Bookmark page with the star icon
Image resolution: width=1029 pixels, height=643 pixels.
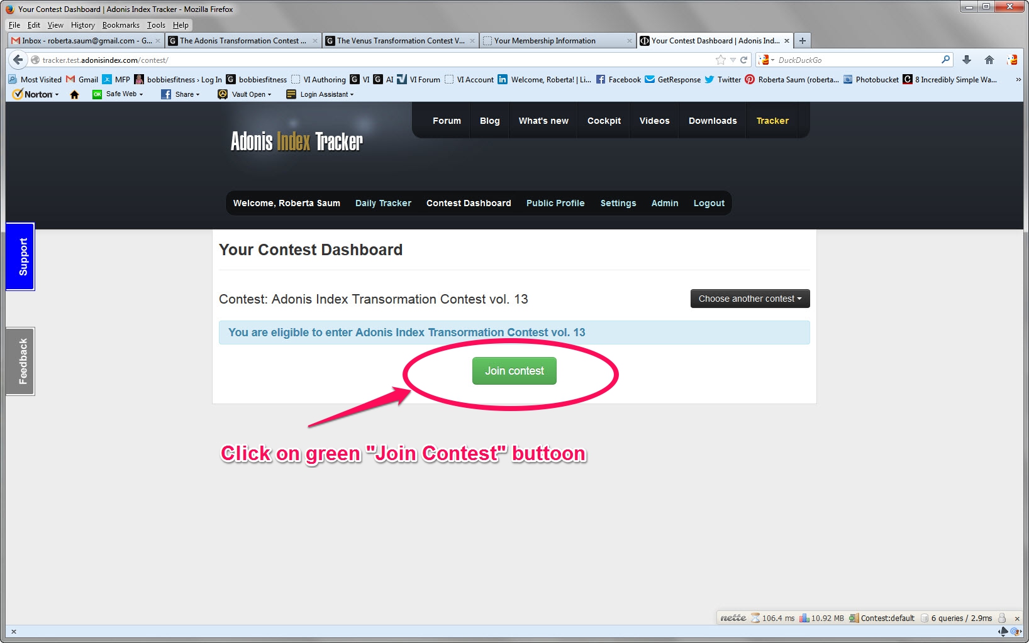[720, 60]
